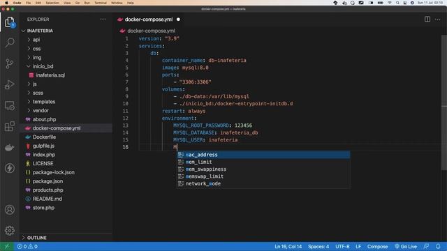Open package.json in explorer

[x=47, y=181]
